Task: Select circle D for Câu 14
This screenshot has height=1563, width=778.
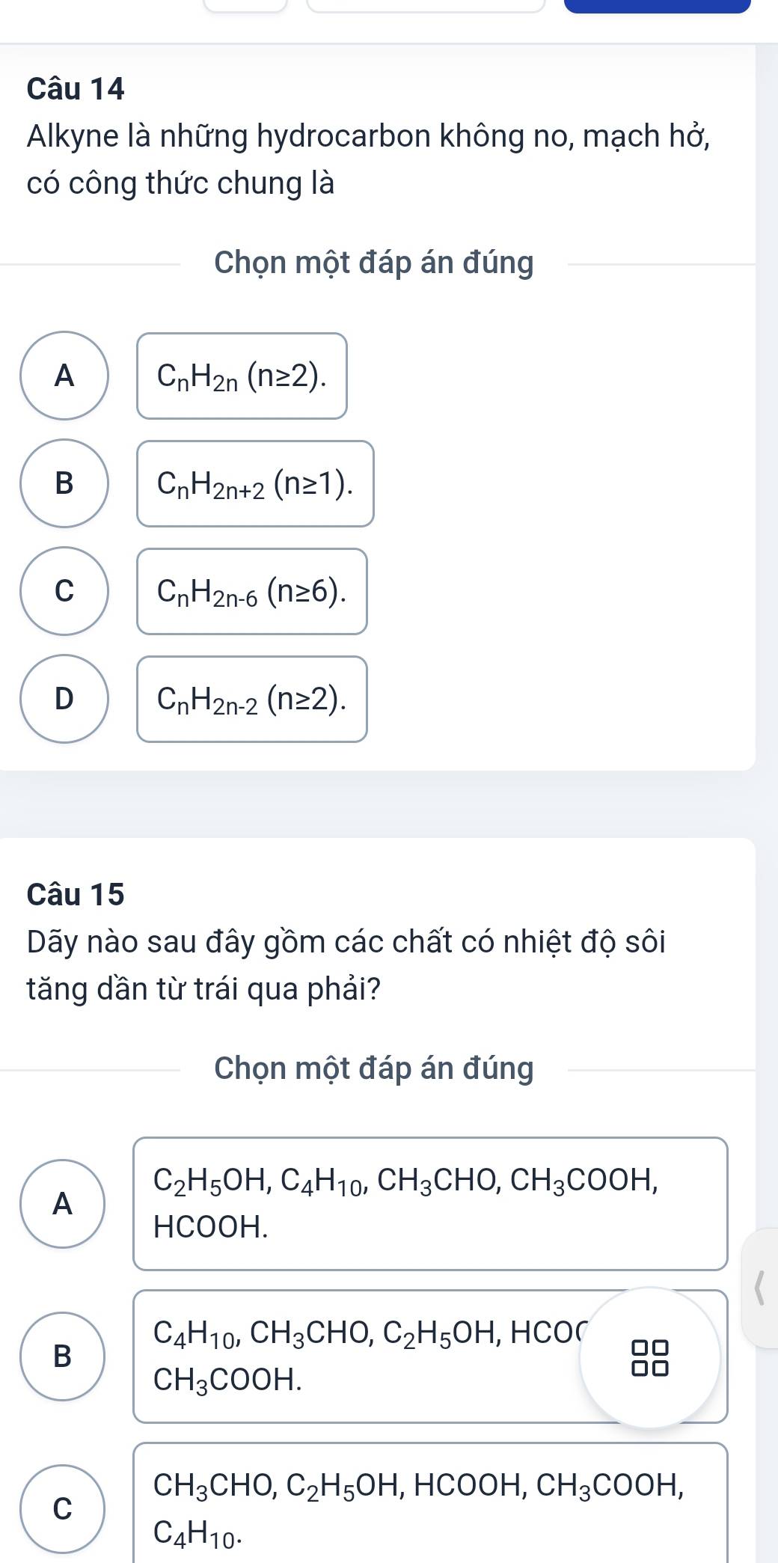Action: [65, 699]
